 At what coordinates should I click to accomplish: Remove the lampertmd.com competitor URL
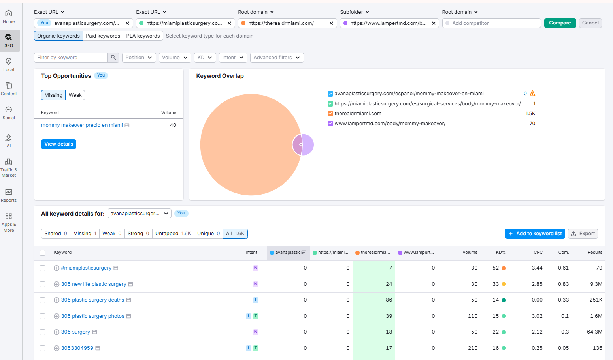pos(434,23)
